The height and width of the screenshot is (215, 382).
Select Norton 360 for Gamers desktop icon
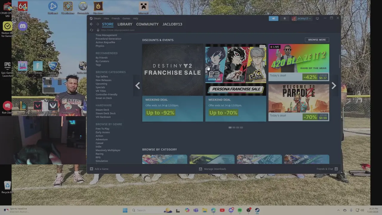[7, 29]
